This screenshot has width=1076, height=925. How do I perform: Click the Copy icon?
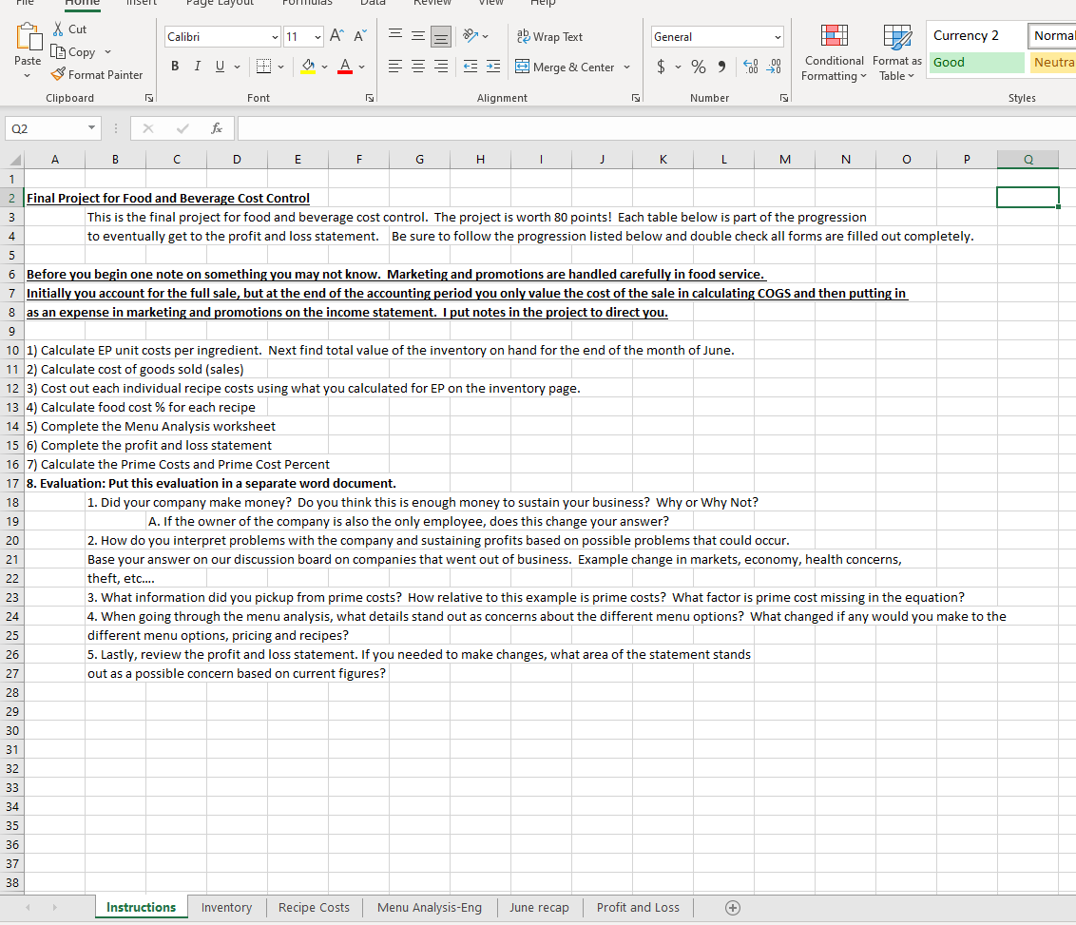(x=58, y=51)
